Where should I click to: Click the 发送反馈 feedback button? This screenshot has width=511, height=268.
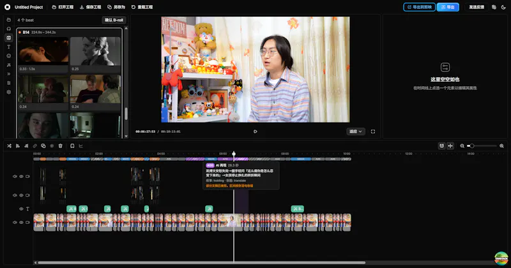(477, 7)
